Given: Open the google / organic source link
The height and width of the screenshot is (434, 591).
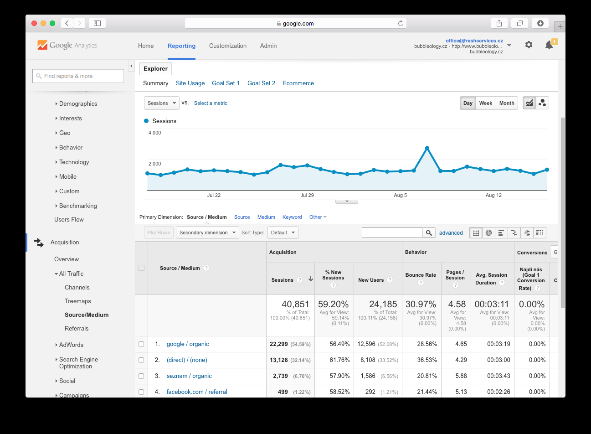Looking at the screenshot, I should 188,344.
